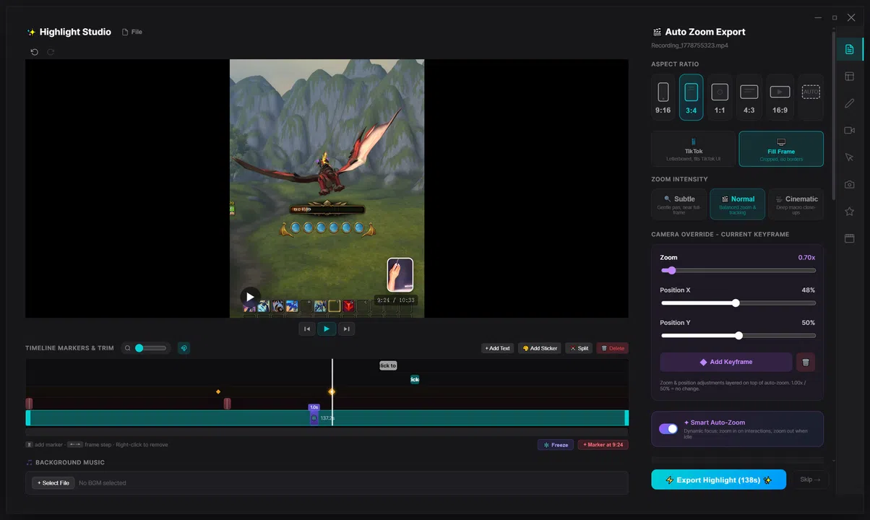Click the first red timeline marker
Viewport: 870px width, 520px height.
(29, 404)
